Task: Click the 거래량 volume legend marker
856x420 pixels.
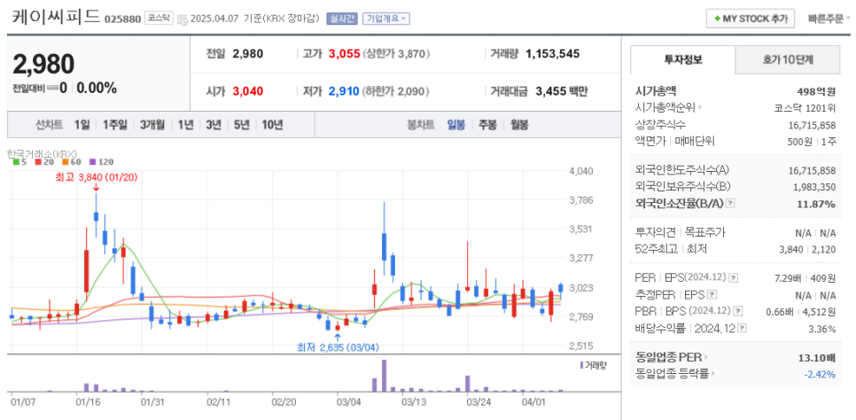Action: point(593,364)
